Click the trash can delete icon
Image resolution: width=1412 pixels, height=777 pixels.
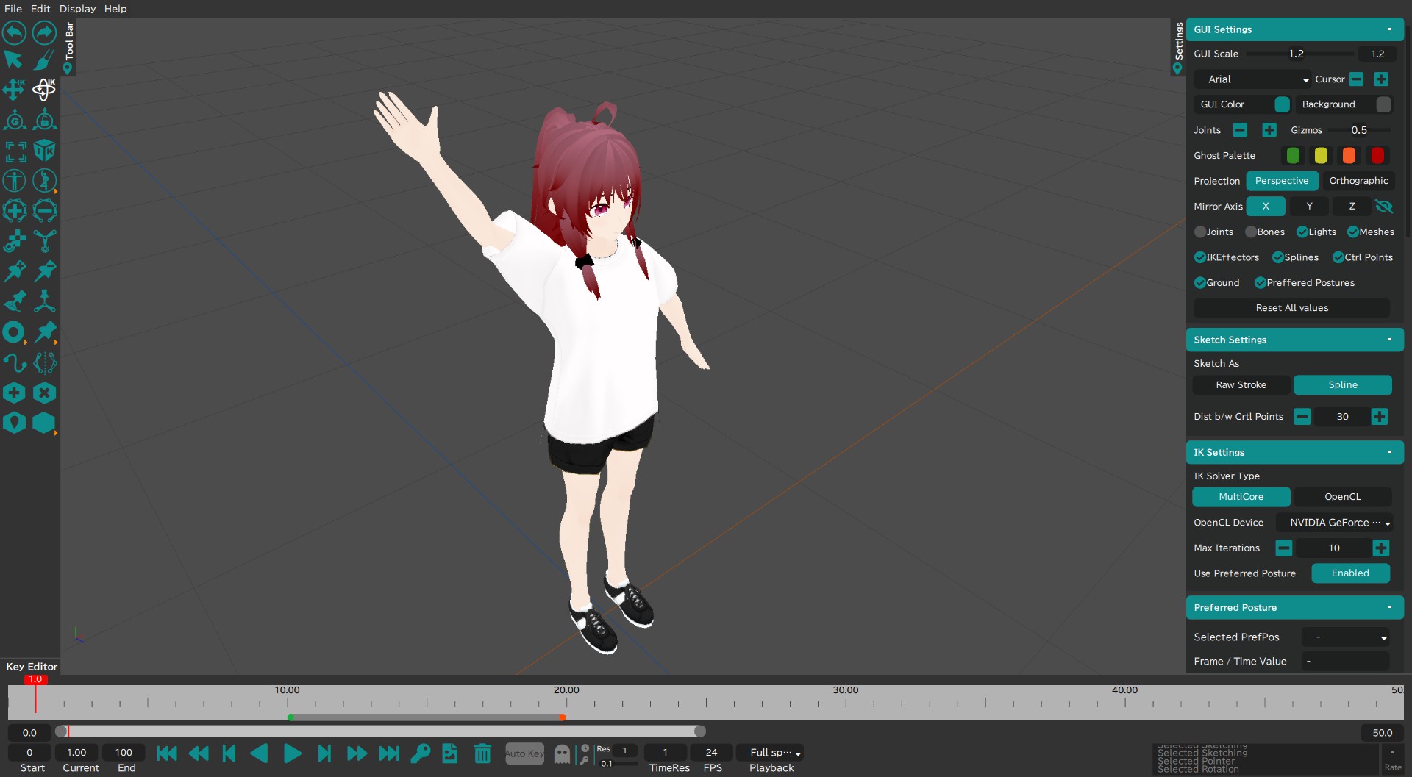coord(482,753)
